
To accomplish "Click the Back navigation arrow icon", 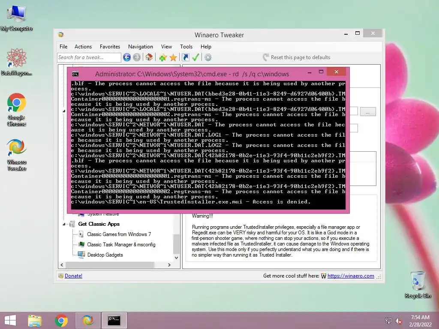I will coord(127,57).
